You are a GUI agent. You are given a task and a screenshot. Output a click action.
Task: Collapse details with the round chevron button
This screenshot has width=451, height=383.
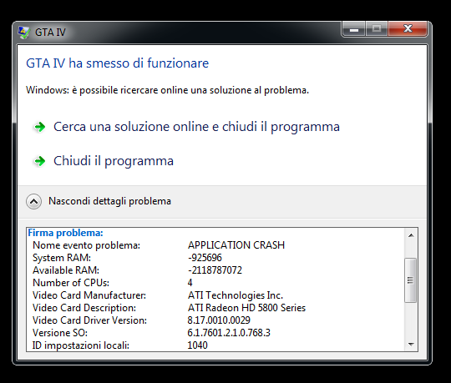pos(33,201)
